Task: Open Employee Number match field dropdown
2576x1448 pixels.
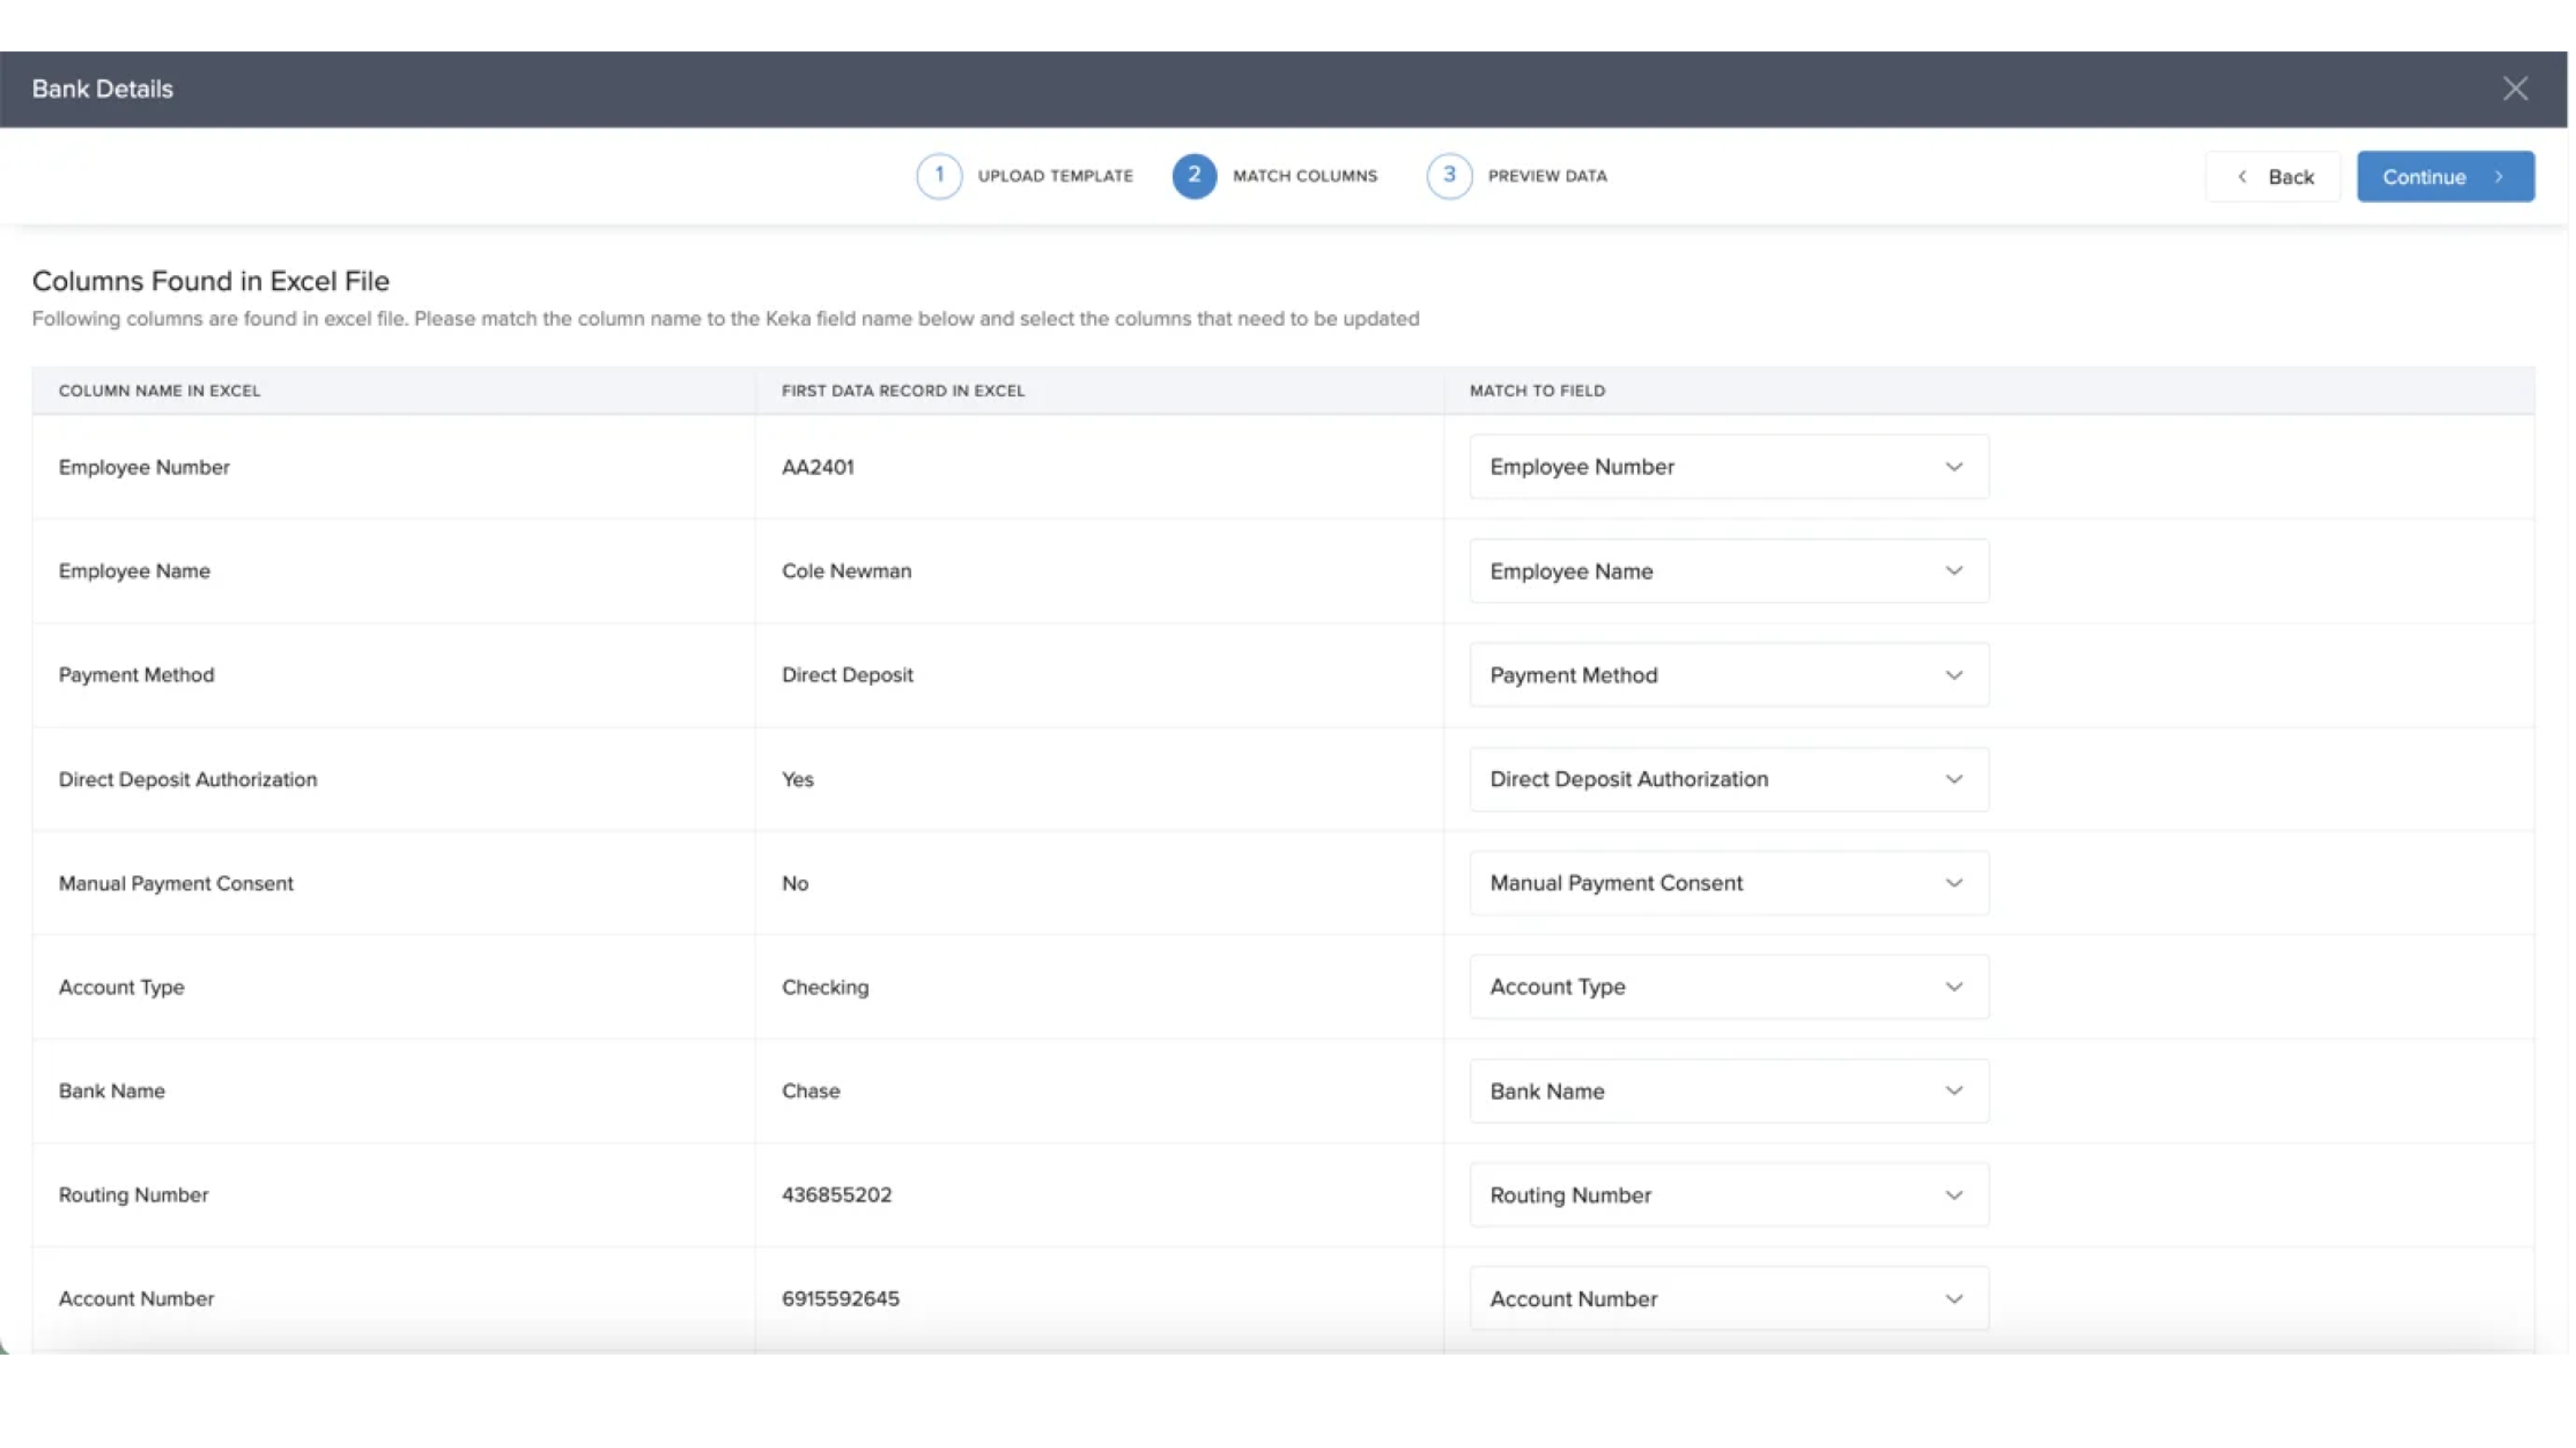Action: pyautogui.click(x=1728, y=467)
